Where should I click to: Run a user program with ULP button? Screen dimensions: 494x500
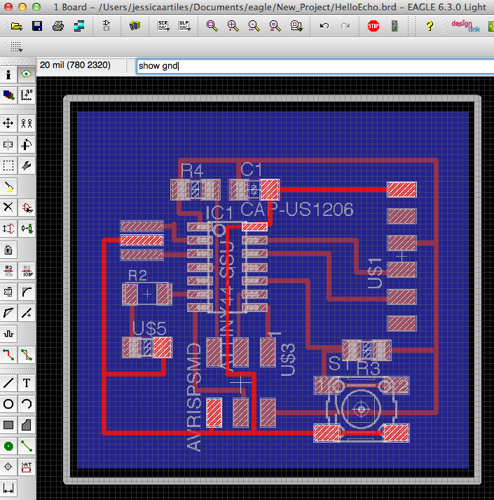184,26
